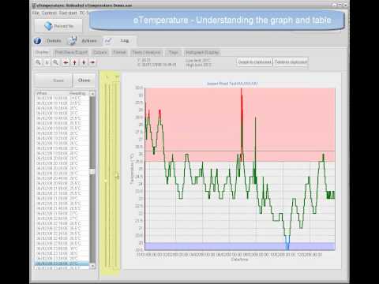Switch to the Details tab
The height and width of the screenshot is (284, 379).
click(54, 41)
